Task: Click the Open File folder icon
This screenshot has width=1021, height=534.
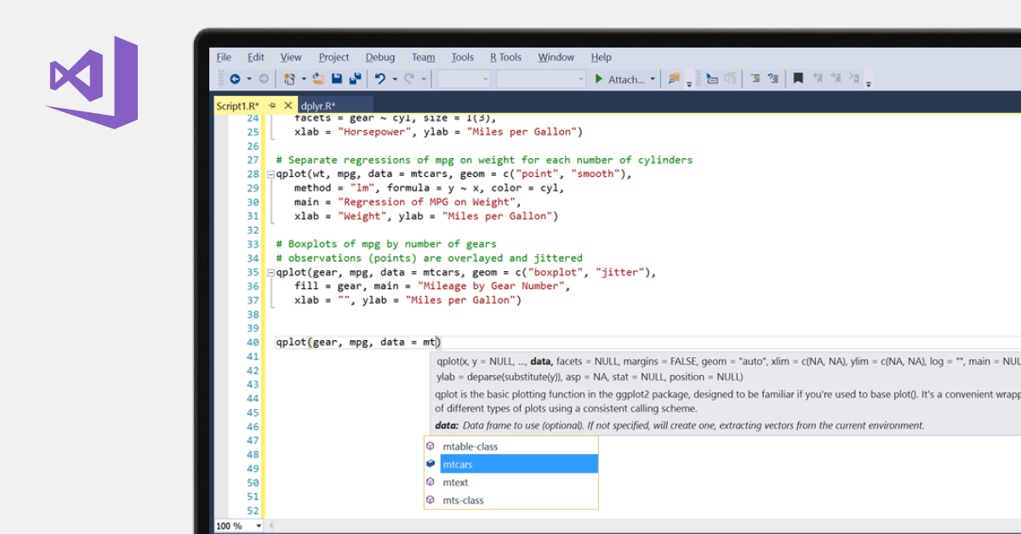Action: [x=319, y=79]
